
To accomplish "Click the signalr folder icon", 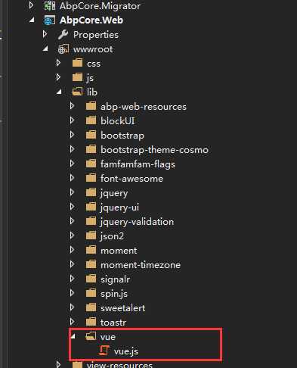I will click(x=91, y=279).
